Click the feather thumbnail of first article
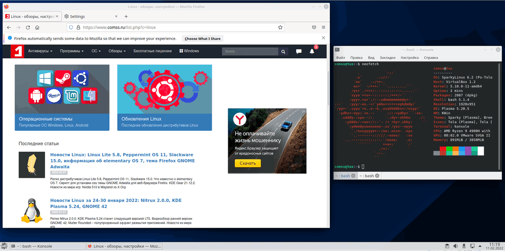505x251 pixels. tap(31, 165)
